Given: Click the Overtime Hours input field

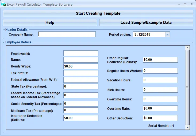Looking at the screenshot, I should click(160, 99).
